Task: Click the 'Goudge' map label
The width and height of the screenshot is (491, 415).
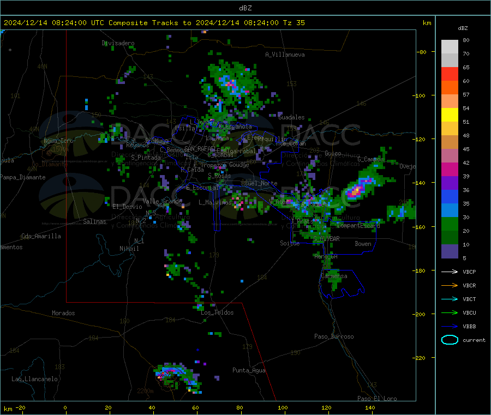Action: pos(239,165)
